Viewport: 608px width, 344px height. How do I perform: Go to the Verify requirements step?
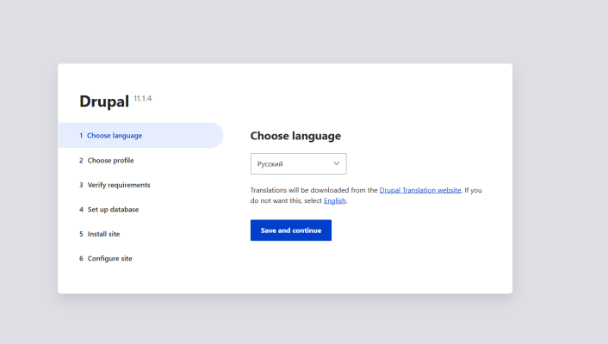tap(119, 185)
